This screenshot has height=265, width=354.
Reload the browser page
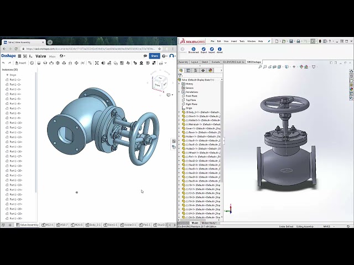[x=16, y=49]
